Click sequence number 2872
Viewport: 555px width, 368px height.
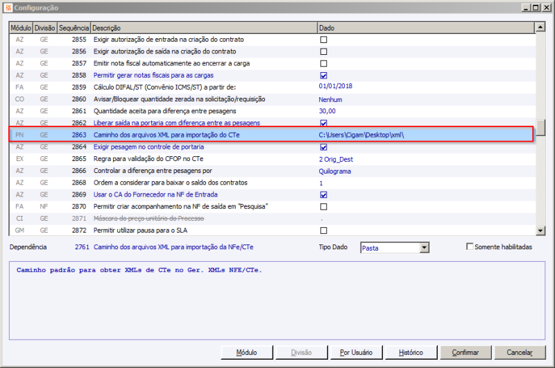[x=79, y=231]
